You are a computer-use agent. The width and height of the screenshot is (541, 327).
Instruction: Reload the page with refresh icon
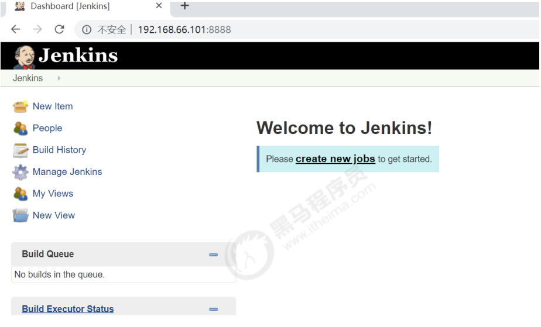pyautogui.click(x=59, y=29)
